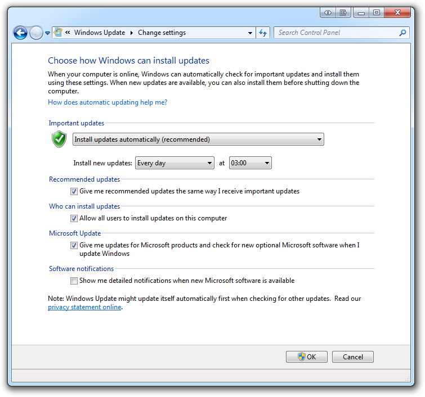Viewport: 425px width, 397px height.
Task: Click the green shield check icon
Action: 59,139
